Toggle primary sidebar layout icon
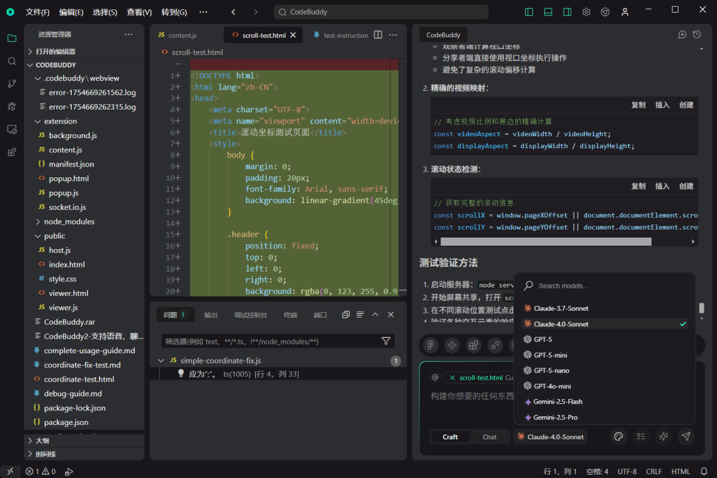 (x=529, y=12)
